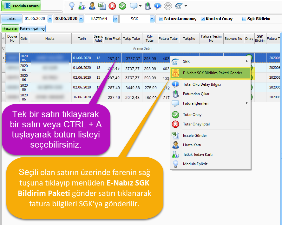Screen dimensions: 282x225
Task: Click the flask Tetkik Tedavi toolbar icon
Action: pos(82,6)
